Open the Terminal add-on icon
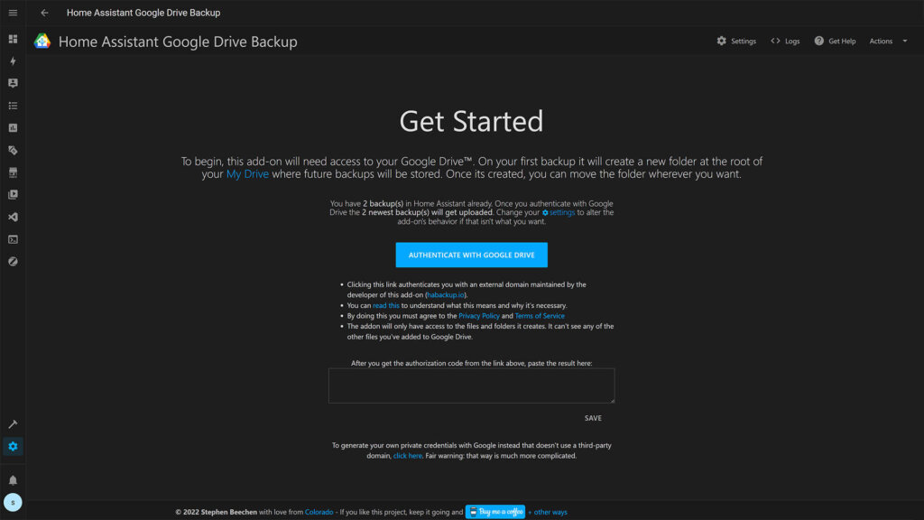The width and height of the screenshot is (924, 520). pos(13,237)
